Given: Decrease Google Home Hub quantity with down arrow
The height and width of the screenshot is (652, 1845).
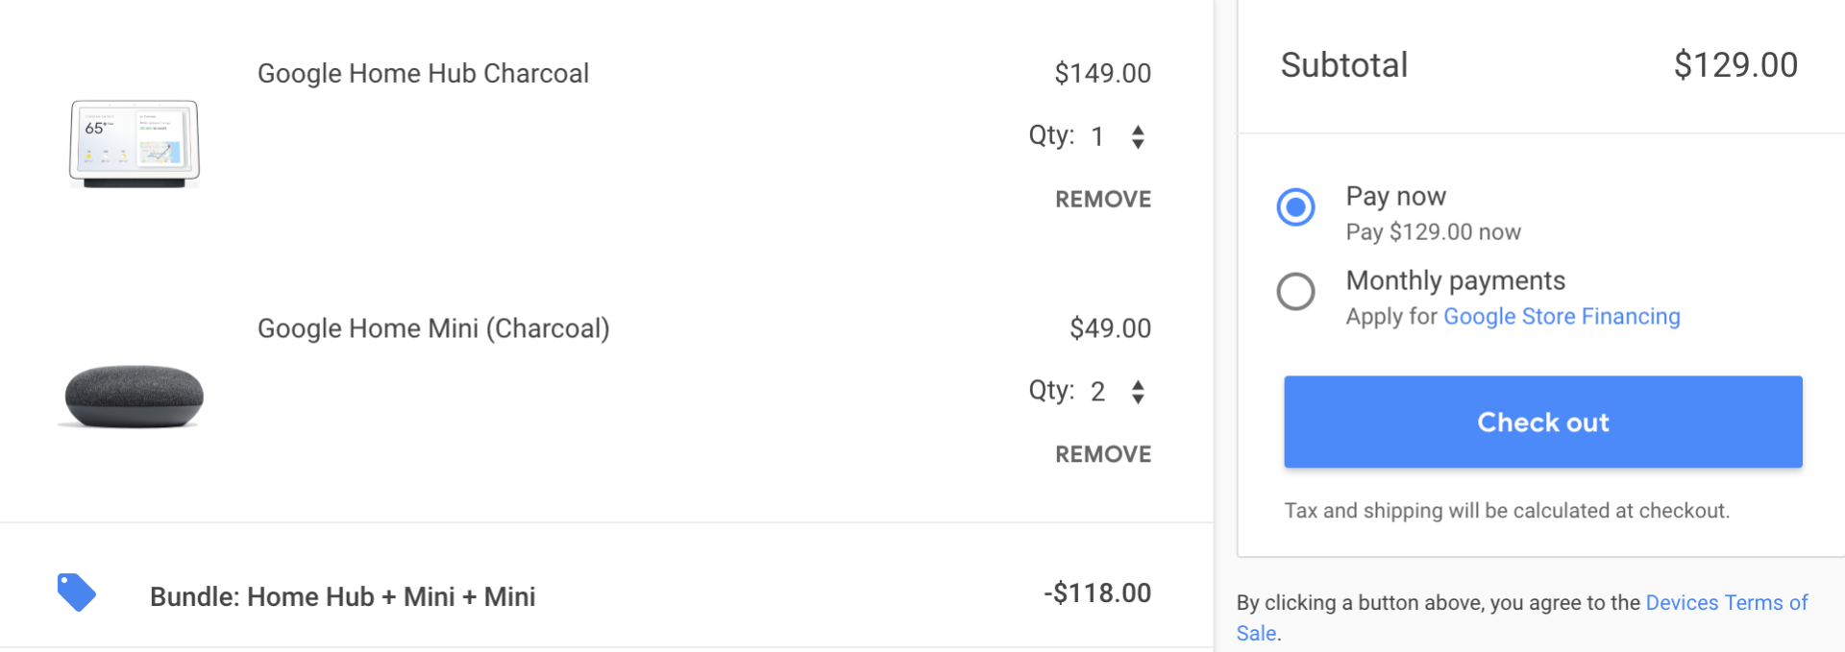Looking at the screenshot, I should 1138,144.
